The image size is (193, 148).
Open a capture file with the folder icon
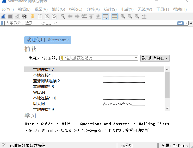tap(33, 16)
